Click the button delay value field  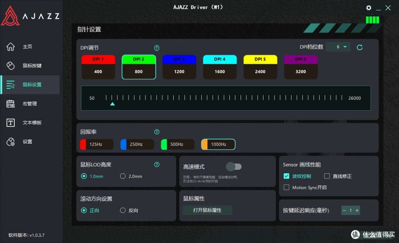[351, 211]
